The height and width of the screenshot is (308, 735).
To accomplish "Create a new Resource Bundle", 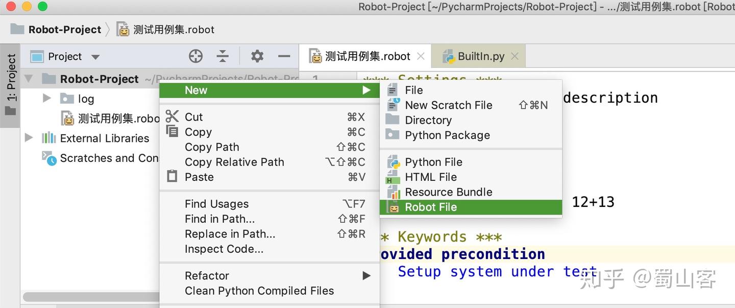I will tap(449, 192).
